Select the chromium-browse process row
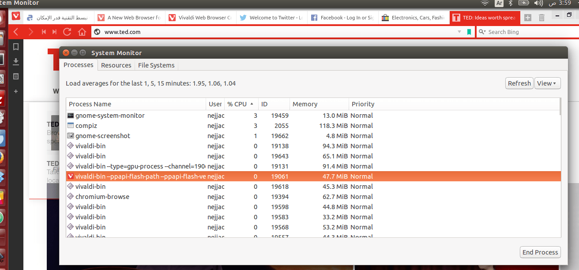Screen dimensions: 579x270 coord(312,197)
